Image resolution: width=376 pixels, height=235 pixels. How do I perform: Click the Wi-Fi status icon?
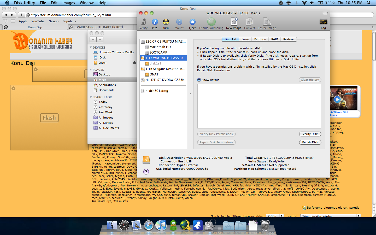[x=304, y=3]
